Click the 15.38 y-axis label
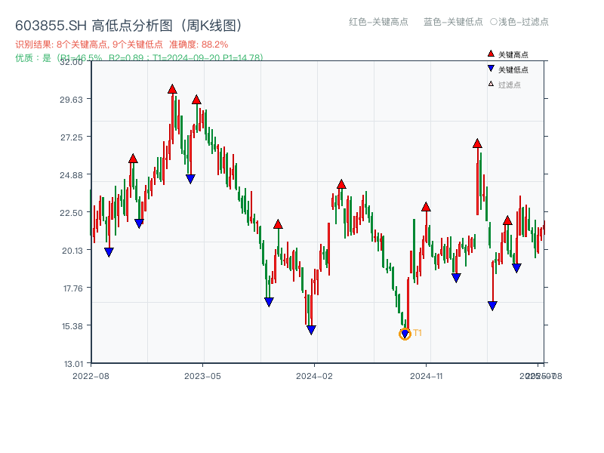 pyautogui.click(x=72, y=326)
